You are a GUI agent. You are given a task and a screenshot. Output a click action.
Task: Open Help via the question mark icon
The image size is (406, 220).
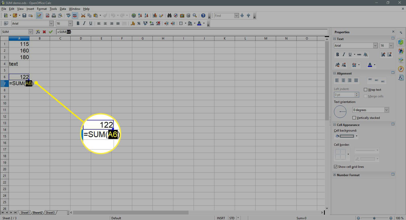203,16
